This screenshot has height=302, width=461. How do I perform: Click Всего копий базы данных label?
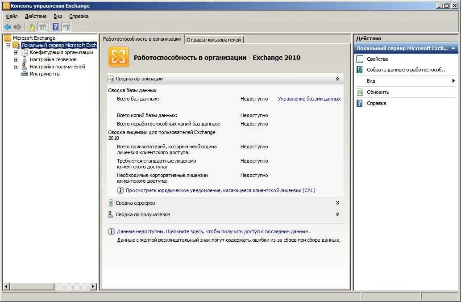click(147, 115)
